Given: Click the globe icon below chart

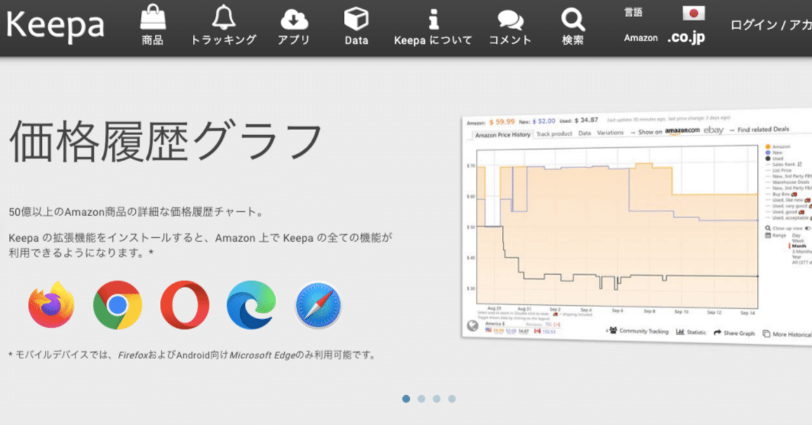Looking at the screenshot, I should point(473,326).
